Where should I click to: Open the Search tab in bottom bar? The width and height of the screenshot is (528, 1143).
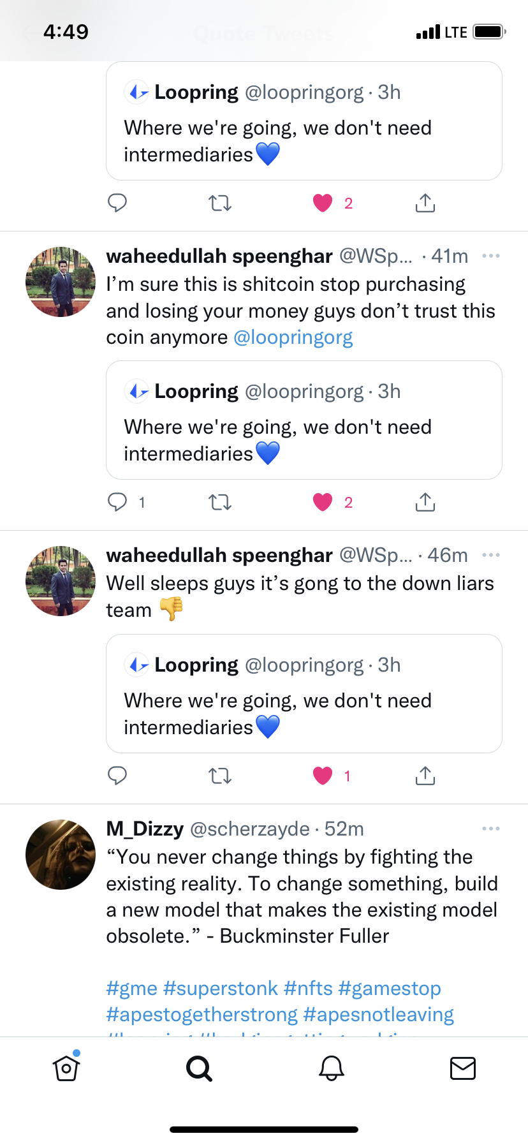(x=199, y=1068)
